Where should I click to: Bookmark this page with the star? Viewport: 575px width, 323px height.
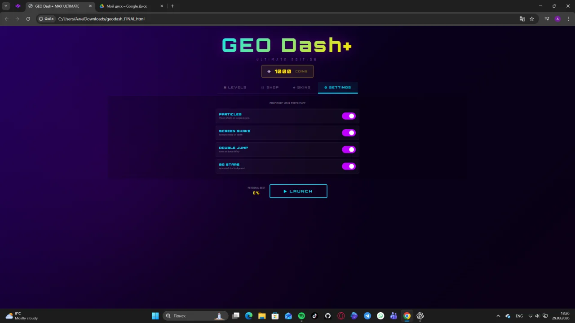point(532,19)
